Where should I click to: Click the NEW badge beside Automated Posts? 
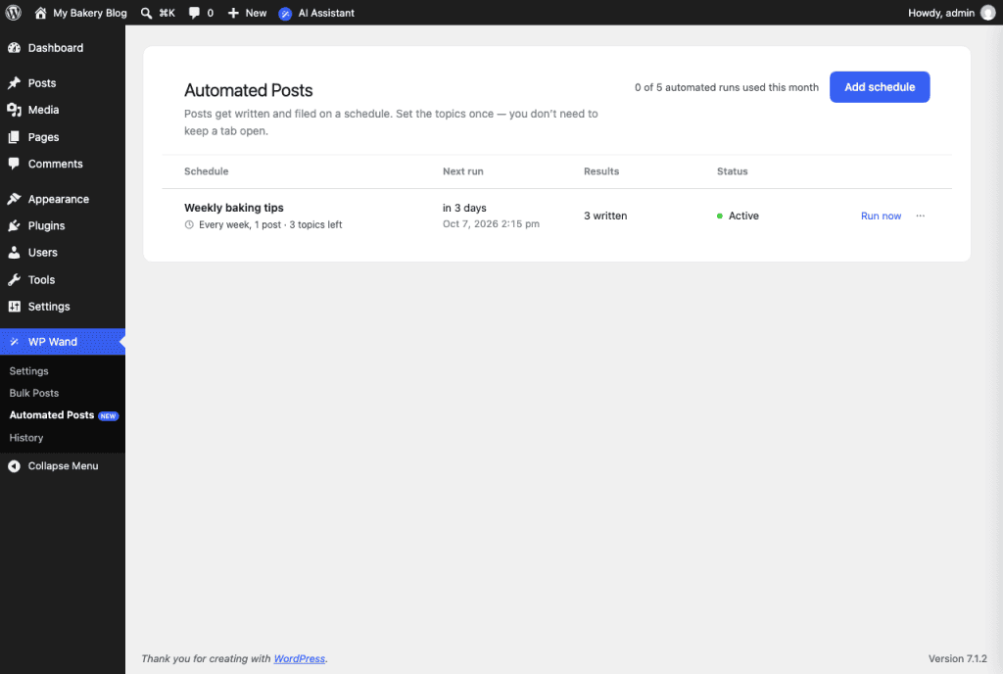coord(108,415)
